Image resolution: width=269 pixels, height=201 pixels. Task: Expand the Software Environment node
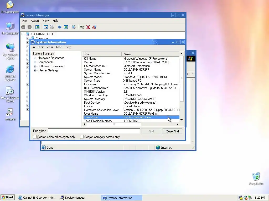click(35, 66)
